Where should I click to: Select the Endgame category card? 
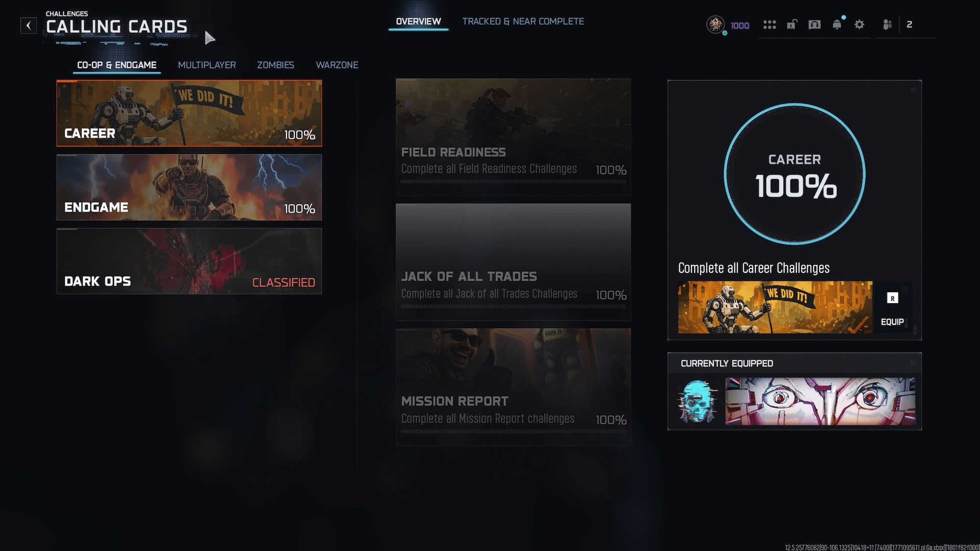pyautogui.click(x=189, y=187)
